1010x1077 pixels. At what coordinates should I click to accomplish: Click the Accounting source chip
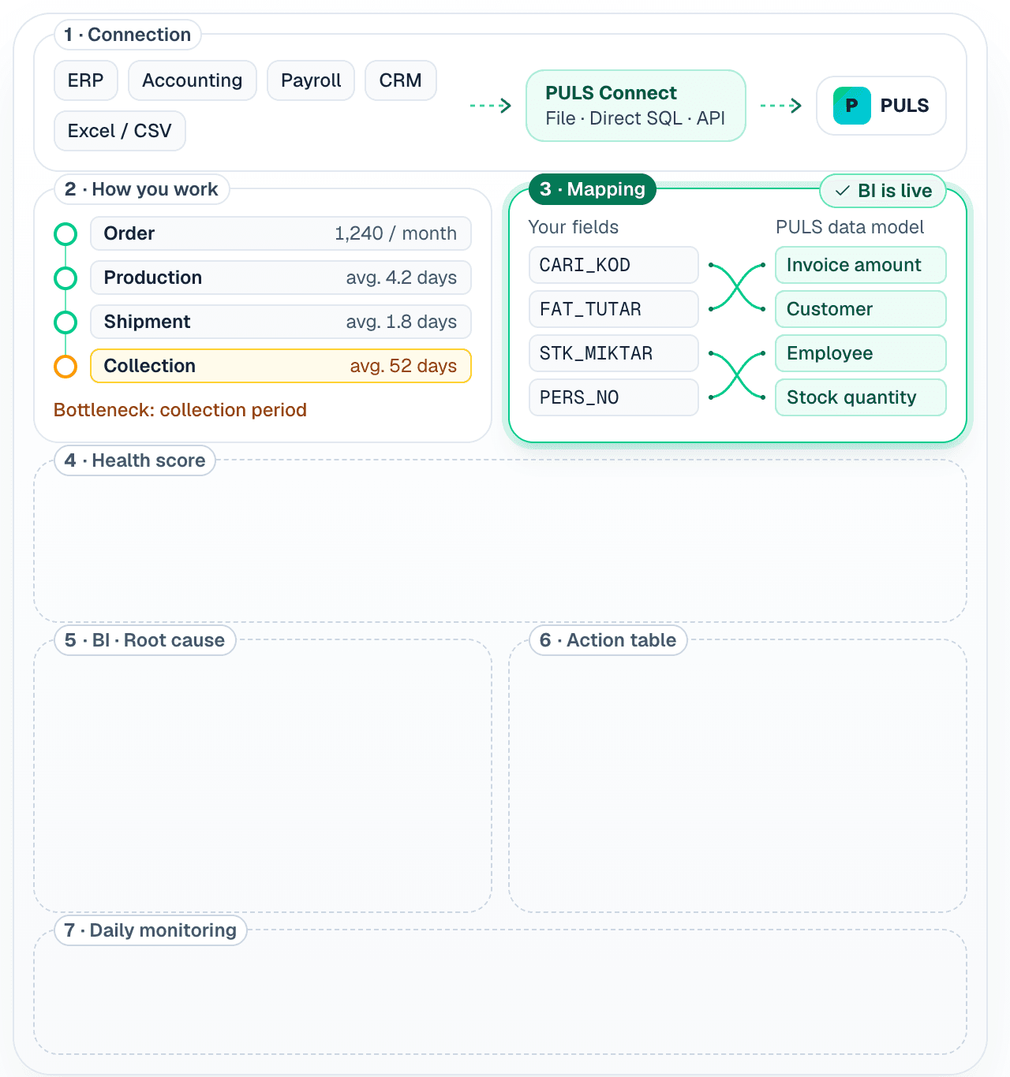(193, 80)
